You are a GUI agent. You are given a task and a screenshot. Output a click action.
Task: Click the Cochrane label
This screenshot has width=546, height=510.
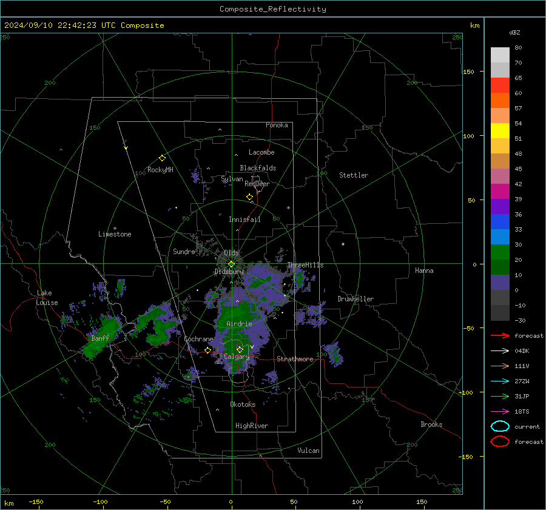click(x=198, y=339)
